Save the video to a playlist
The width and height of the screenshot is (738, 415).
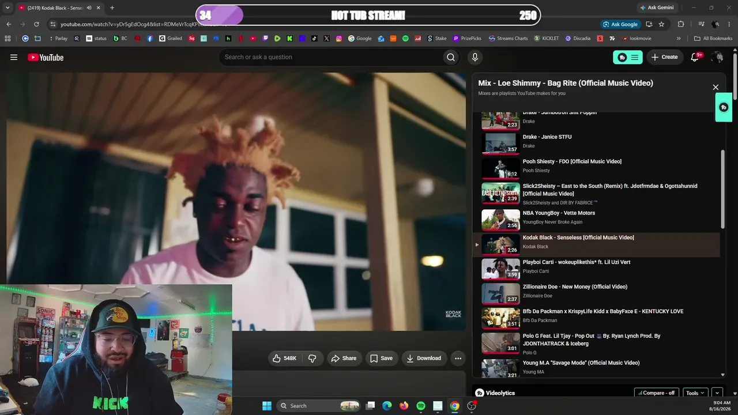point(382,358)
